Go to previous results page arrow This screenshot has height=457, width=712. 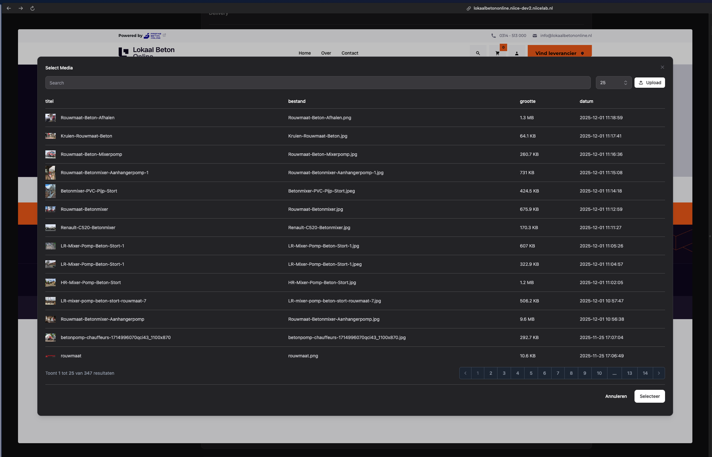(465, 373)
